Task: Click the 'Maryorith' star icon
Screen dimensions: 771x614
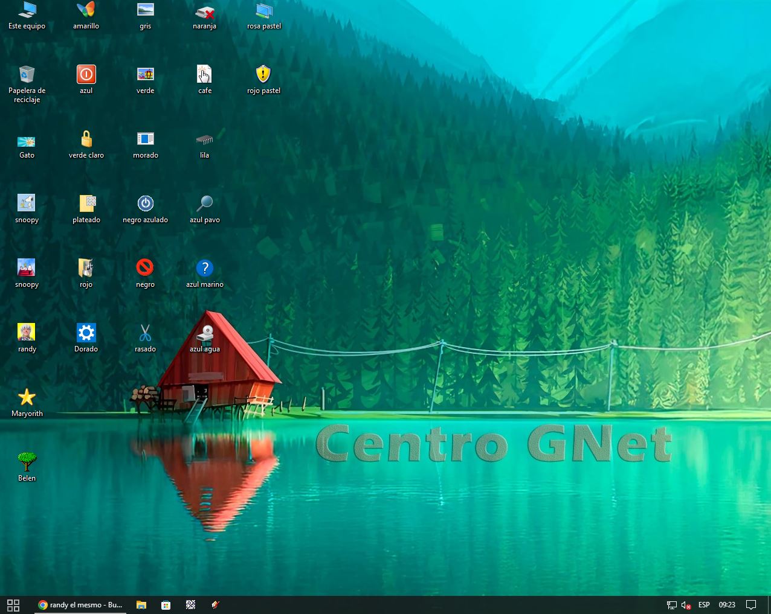Action: [27, 397]
